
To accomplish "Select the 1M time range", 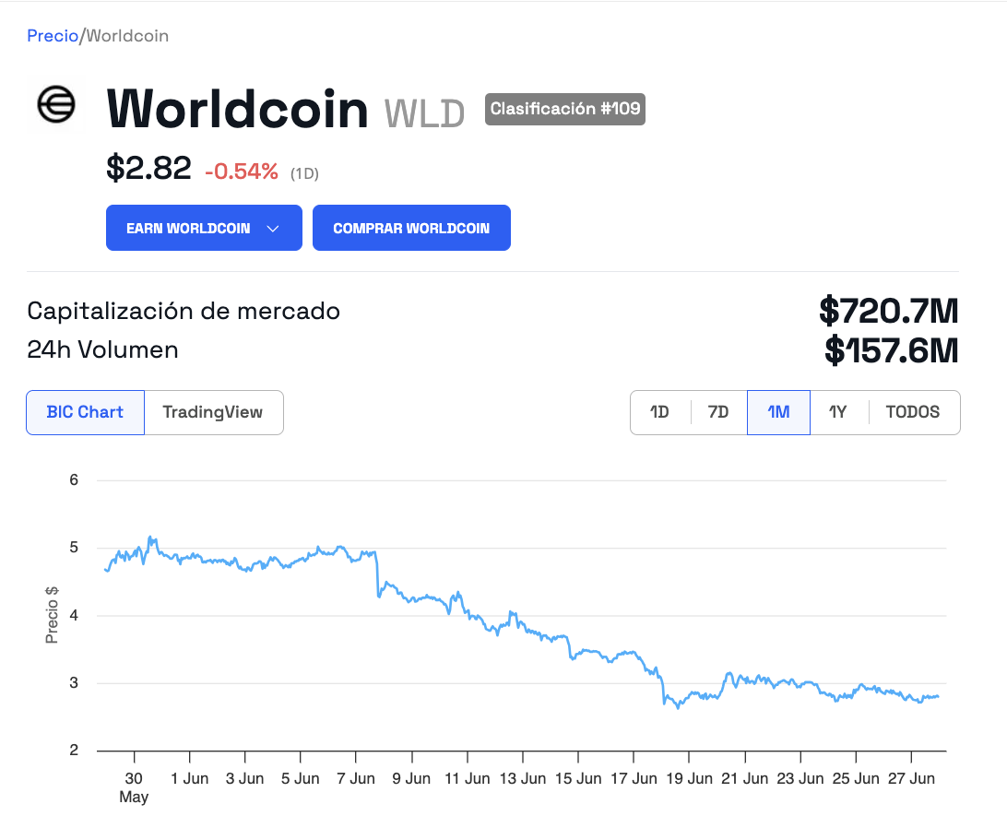I will [778, 412].
